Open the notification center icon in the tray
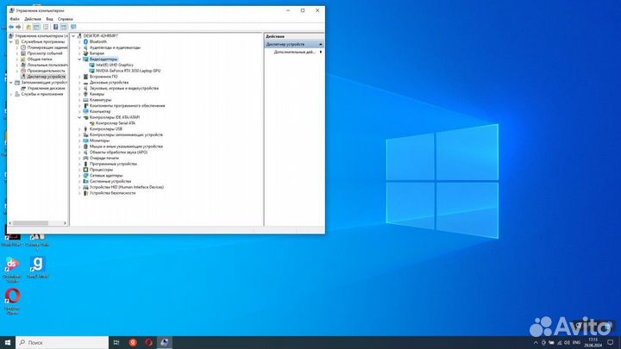Image resolution: width=621 pixels, height=349 pixels. point(611,343)
